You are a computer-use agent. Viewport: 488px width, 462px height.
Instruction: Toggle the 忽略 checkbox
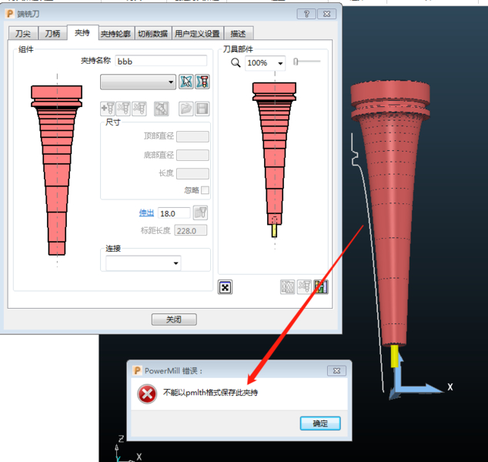(x=205, y=190)
